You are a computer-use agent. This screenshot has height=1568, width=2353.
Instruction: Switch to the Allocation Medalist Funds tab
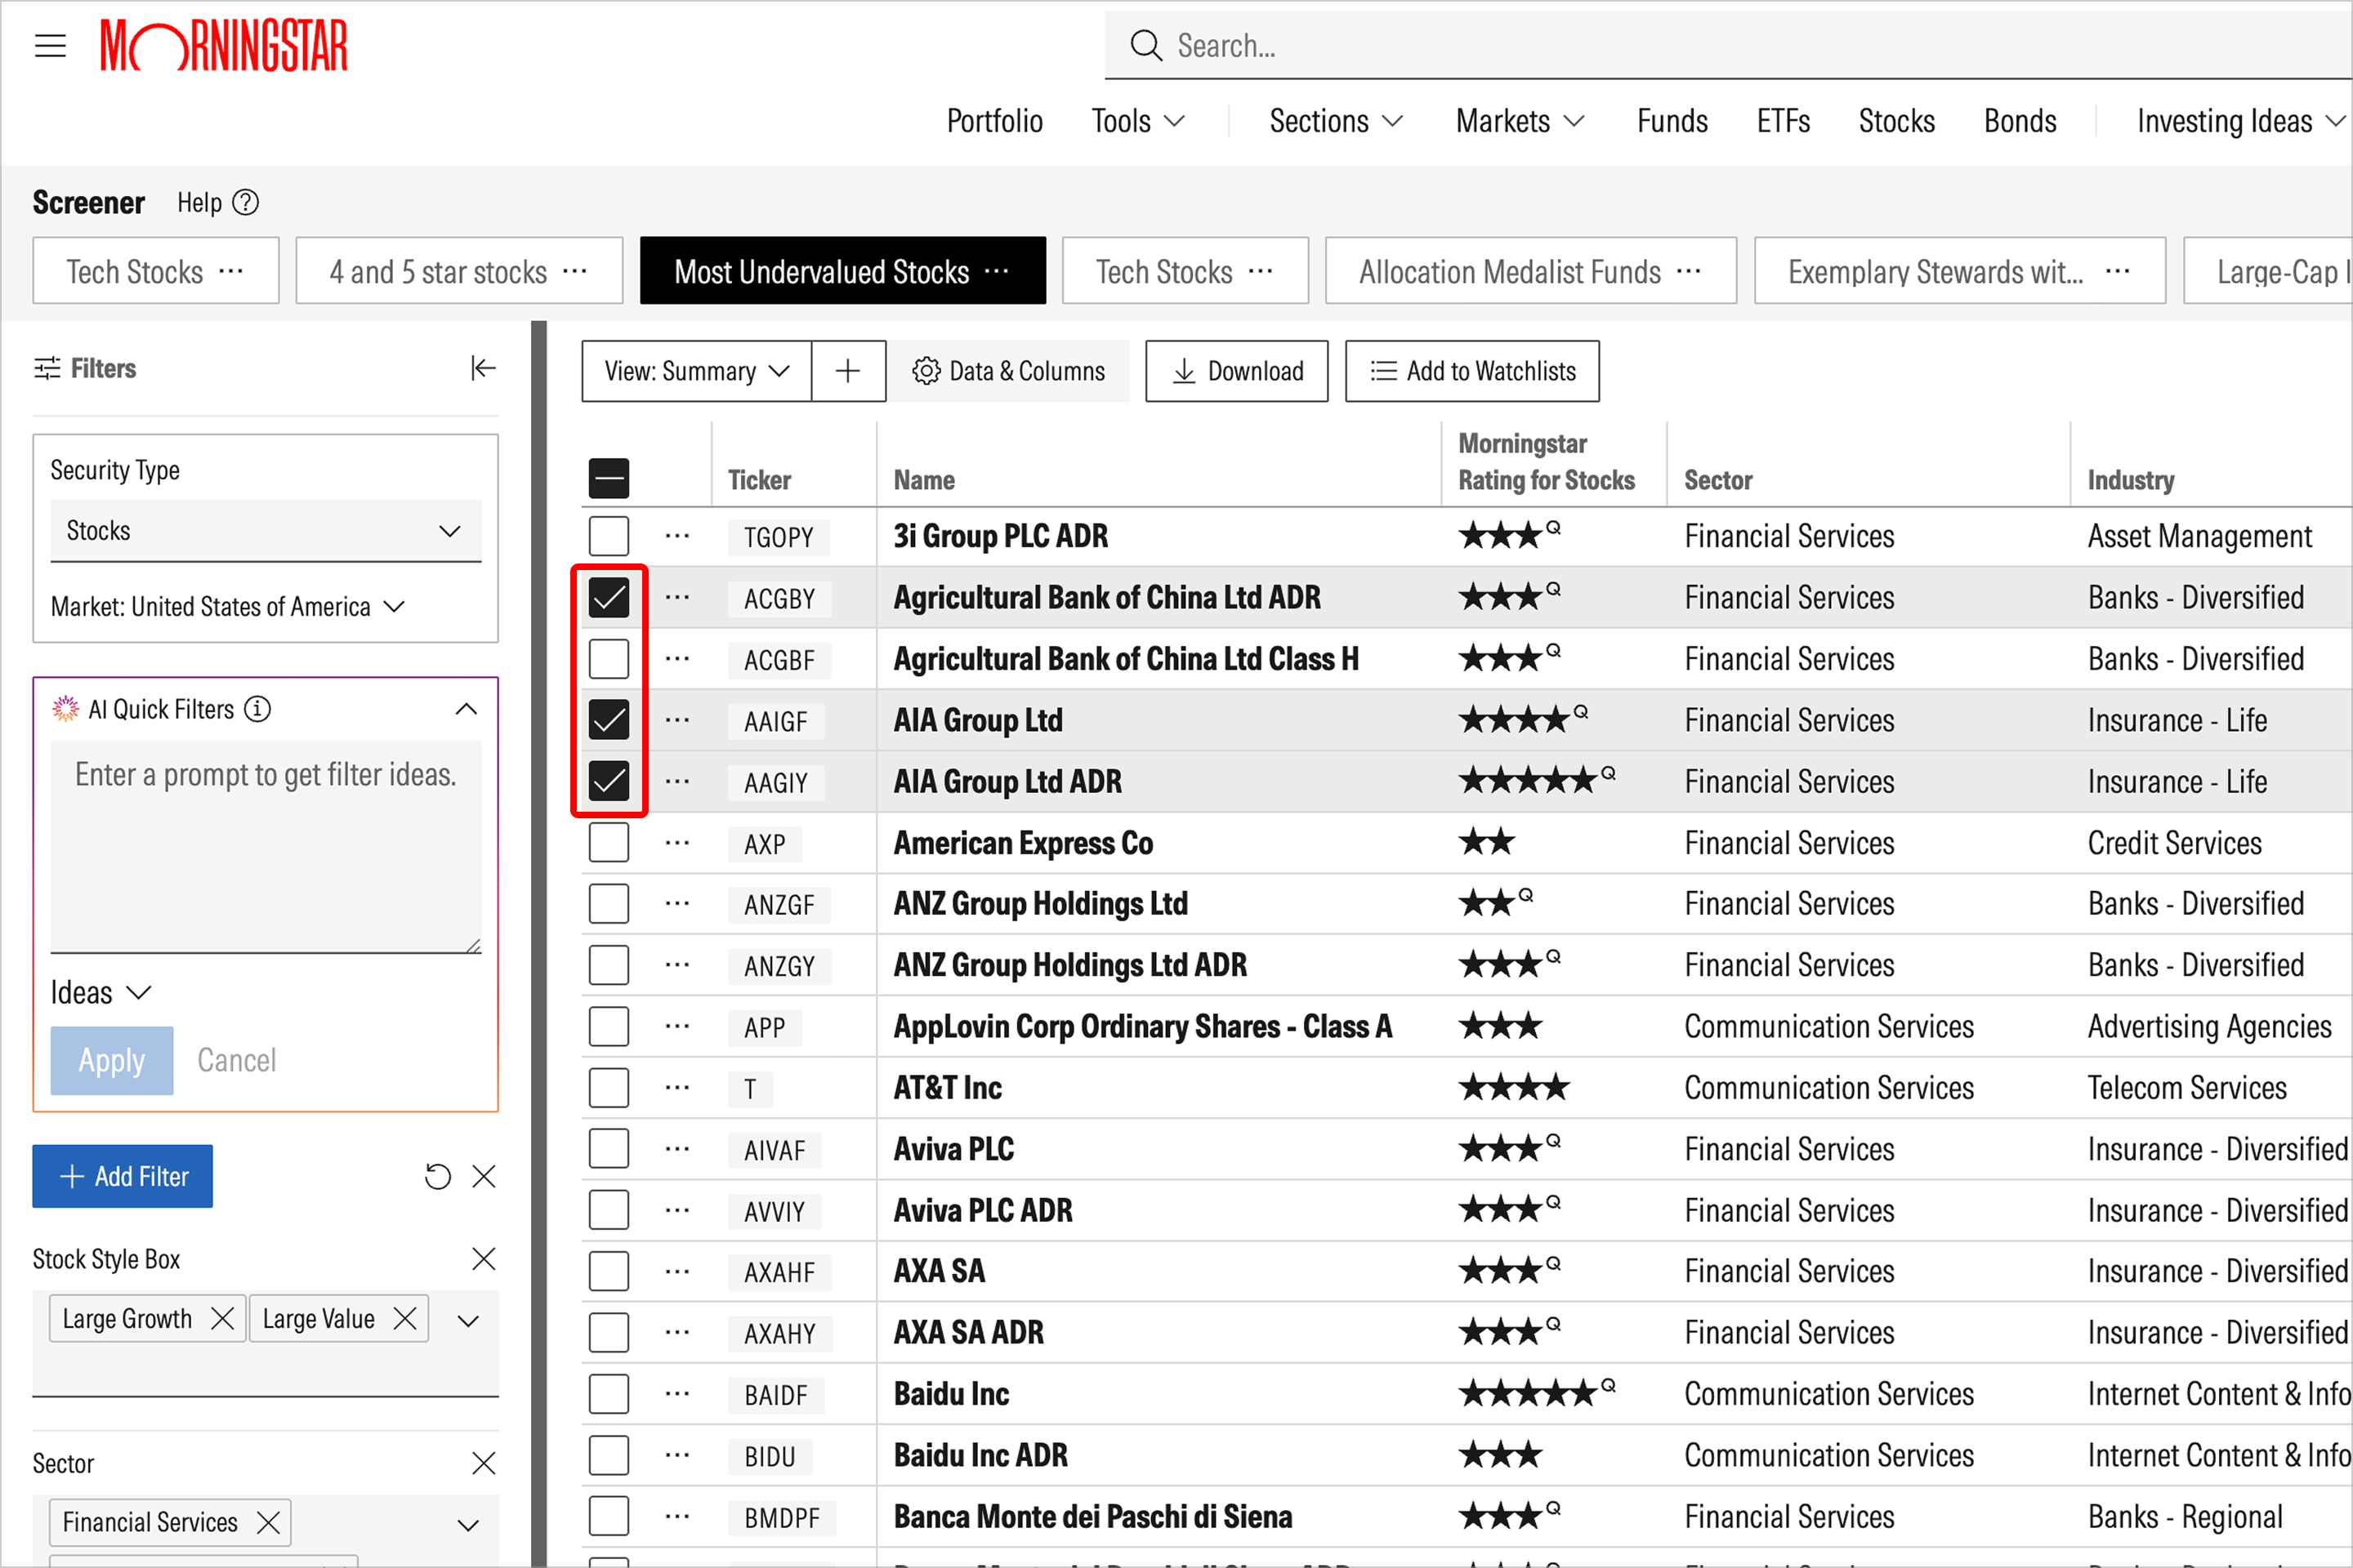tap(1530, 271)
